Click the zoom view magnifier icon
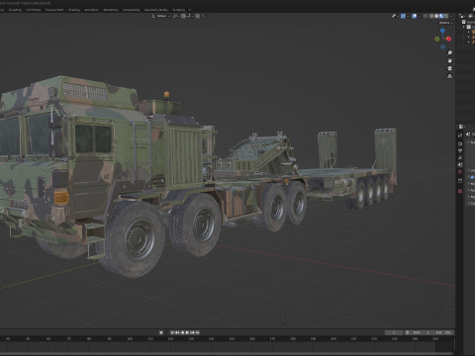The width and height of the screenshot is (475, 356). [449, 52]
